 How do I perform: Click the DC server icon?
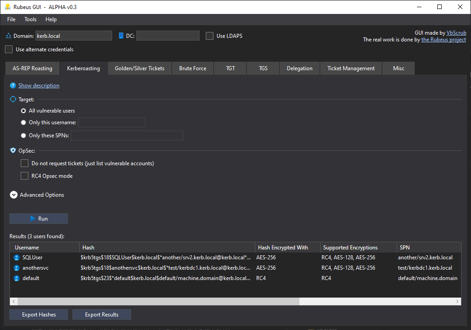[x=121, y=36]
